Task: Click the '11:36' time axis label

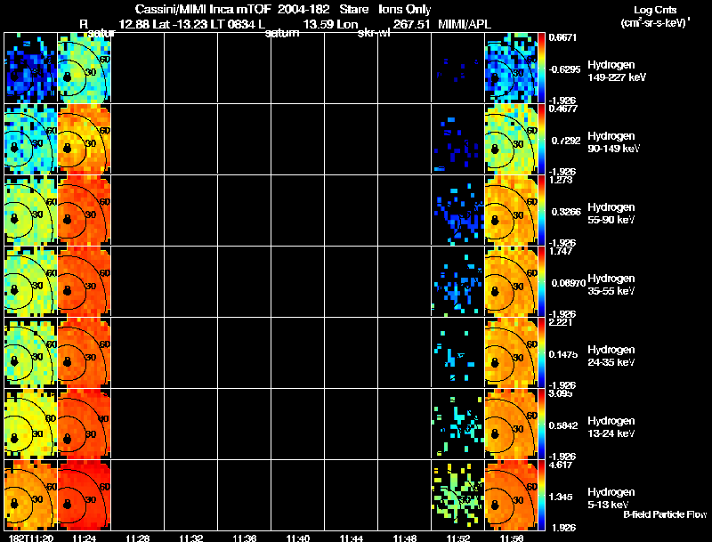Action: [244, 538]
